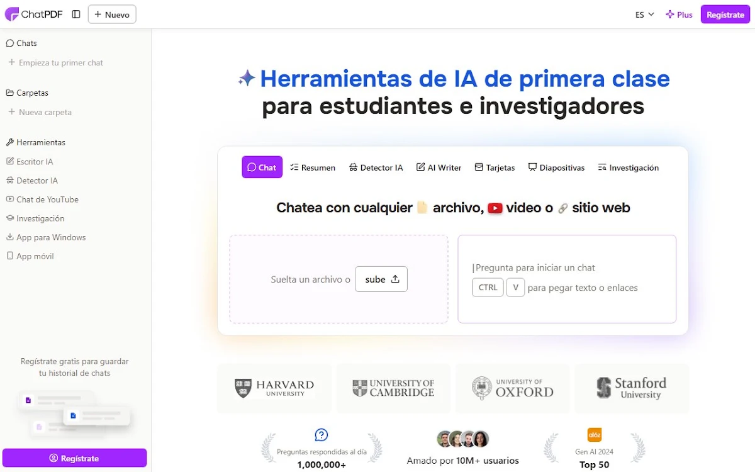
Task: Click the Stanford University logo card
Action: point(632,388)
